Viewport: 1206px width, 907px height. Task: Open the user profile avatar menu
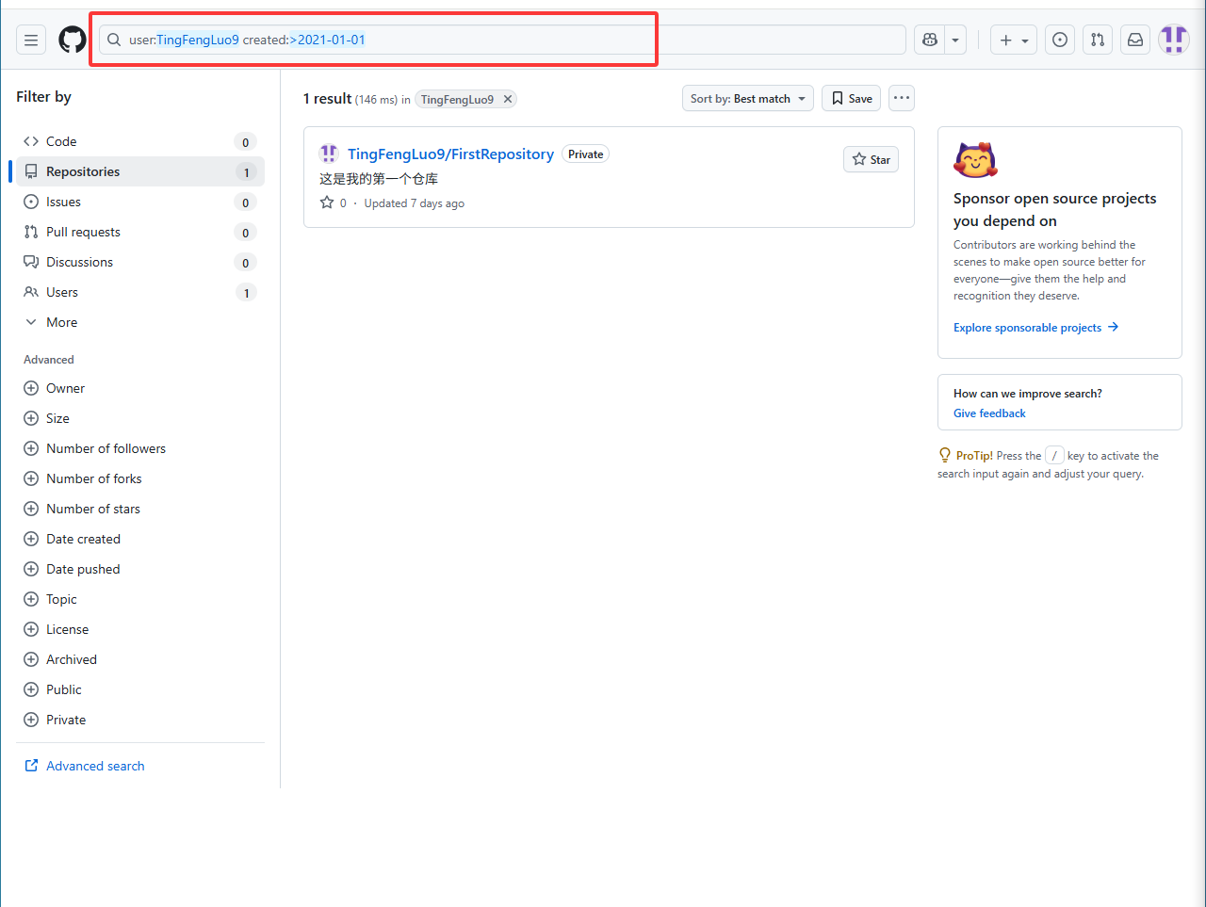[x=1173, y=40]
